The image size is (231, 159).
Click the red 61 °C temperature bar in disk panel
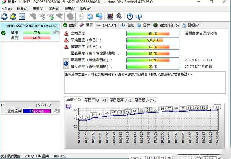tap(37, 38)
